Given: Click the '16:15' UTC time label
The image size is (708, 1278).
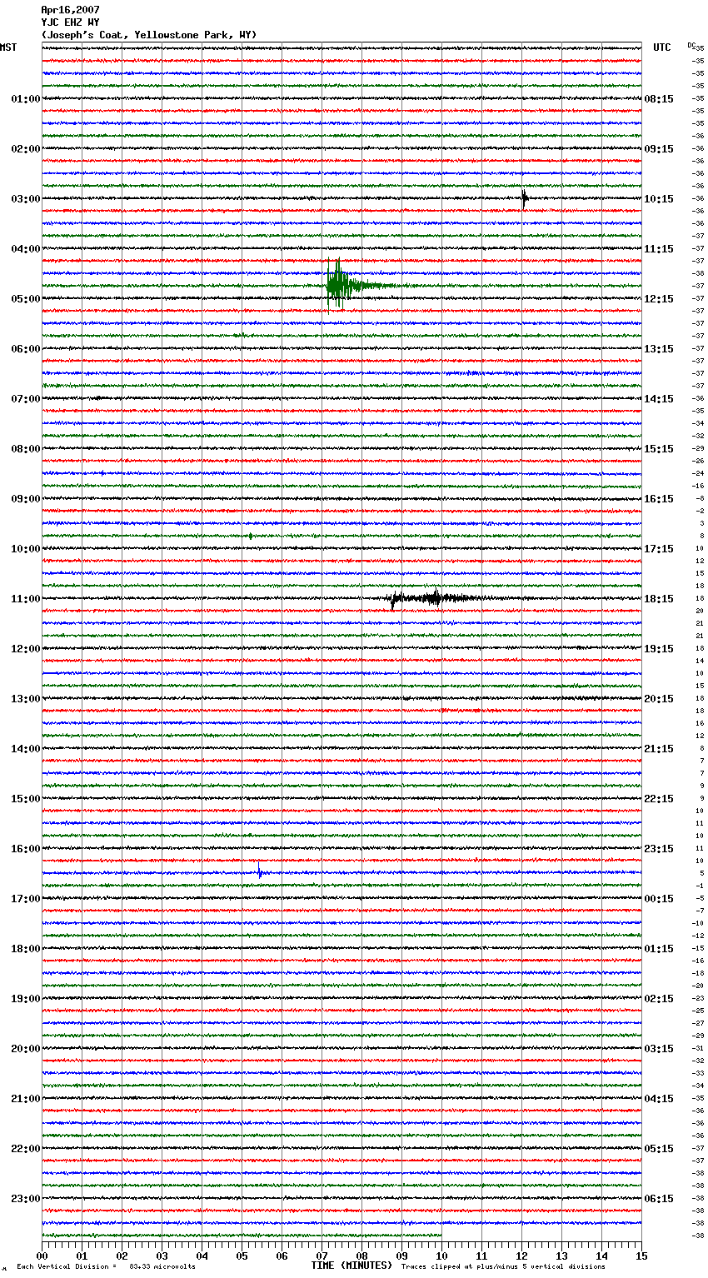Looking at the screenshot, I should 659,499.
